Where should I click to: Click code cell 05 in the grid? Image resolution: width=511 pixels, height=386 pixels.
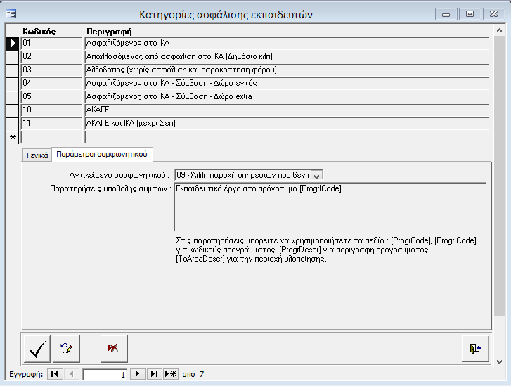[x=52, y=96]
